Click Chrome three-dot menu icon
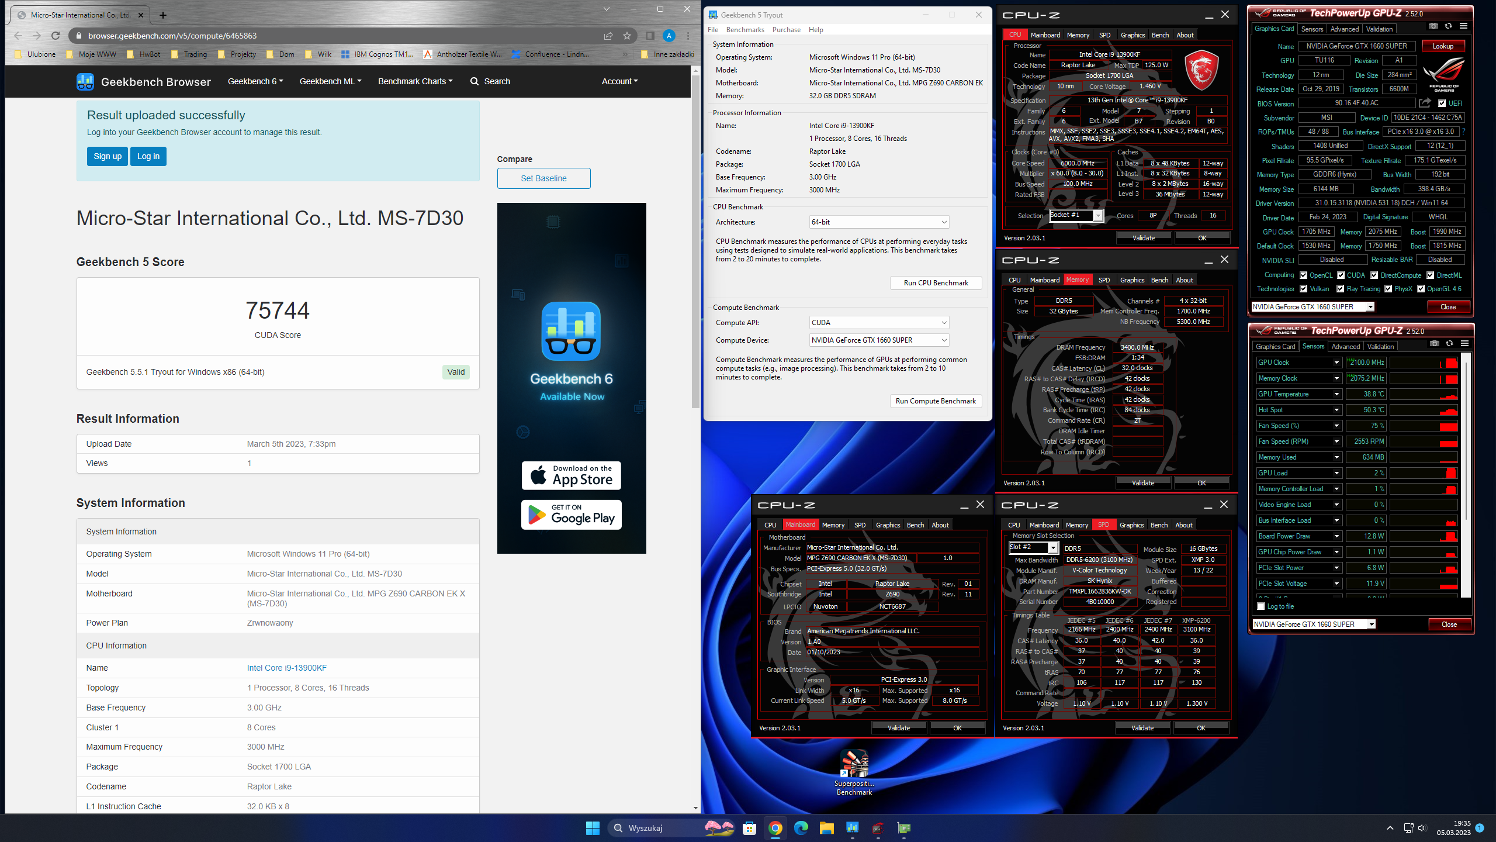This screenshot has width=1496, height=842. click(x=688, y=36)
